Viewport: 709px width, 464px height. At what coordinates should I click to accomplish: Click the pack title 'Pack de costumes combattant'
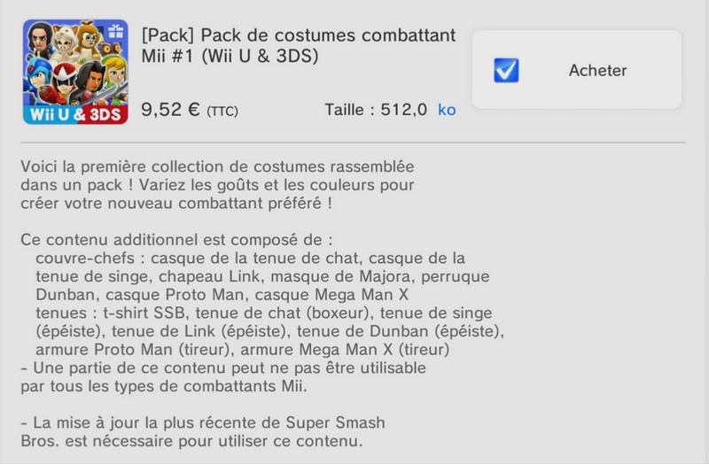328,35
